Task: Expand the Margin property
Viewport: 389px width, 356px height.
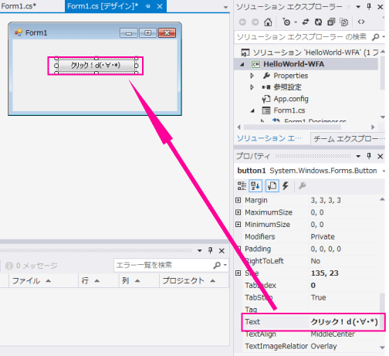Action: (x=238, y=200)
